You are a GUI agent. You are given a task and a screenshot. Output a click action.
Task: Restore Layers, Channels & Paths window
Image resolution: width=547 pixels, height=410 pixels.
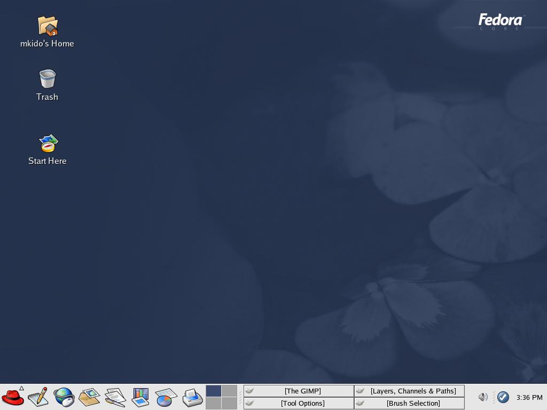coord(409,391)
